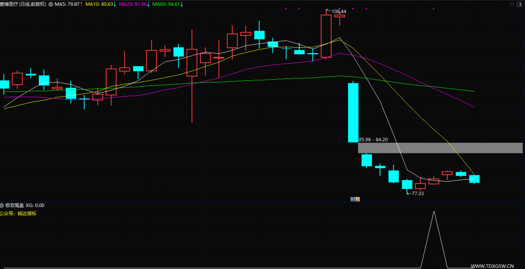Expand the 极致尾盘 indicator settings arrow
Screen dimensions: 525x269
(x=2, y=205)
